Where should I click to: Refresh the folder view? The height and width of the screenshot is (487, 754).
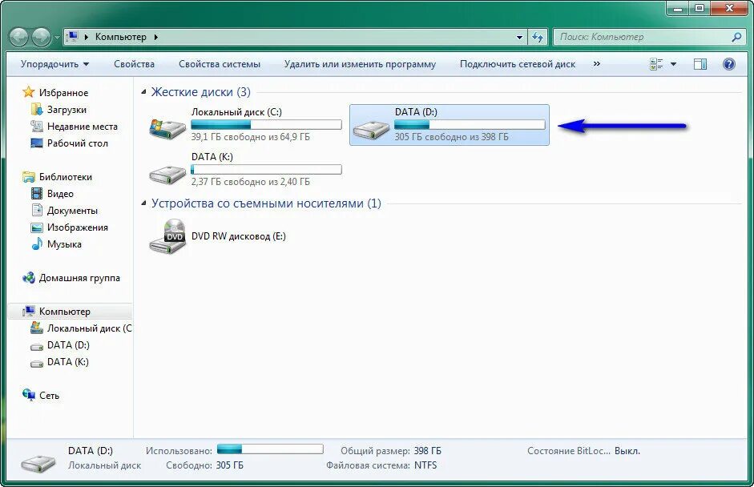tap(538, 37)
